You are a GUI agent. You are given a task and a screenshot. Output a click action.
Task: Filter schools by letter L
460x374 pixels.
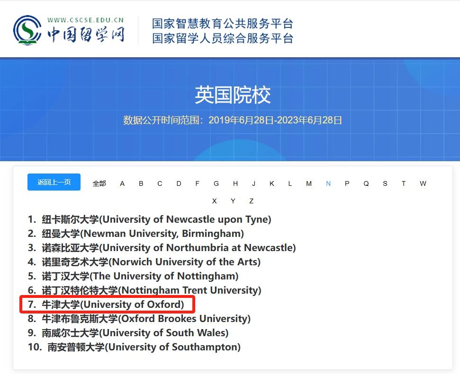[x=290, y=183]
